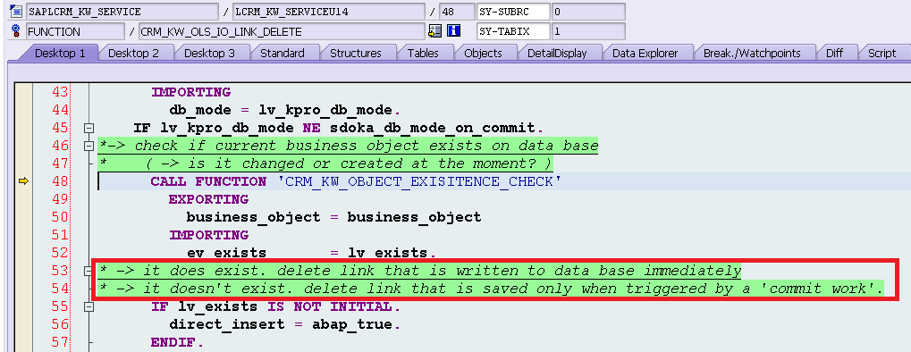Click the LCRM_KW_SERVICEU14 include field
This screenshot has width=911, height=352.
328,12
